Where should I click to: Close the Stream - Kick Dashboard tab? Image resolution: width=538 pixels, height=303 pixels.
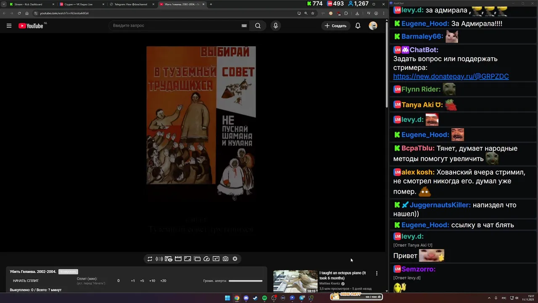click(x=53, y=4)
